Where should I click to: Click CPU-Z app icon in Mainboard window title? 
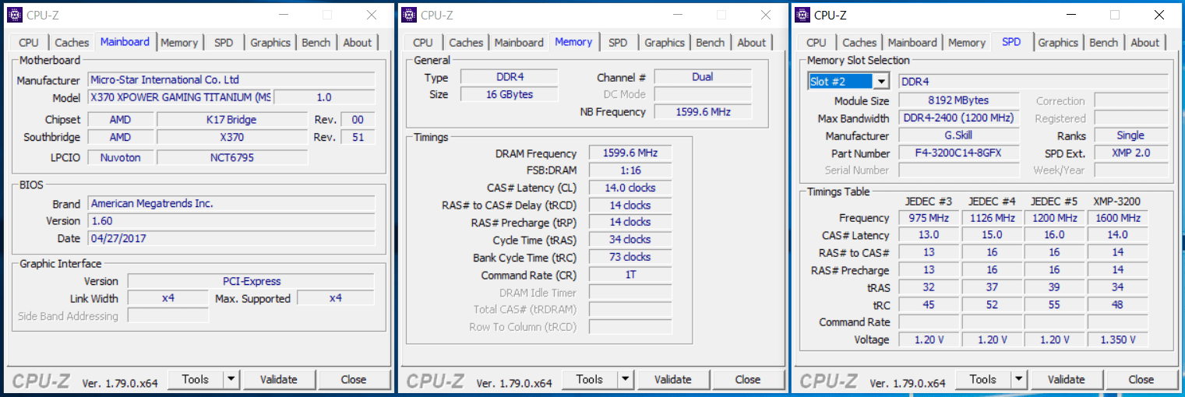(x=15, y=15)
